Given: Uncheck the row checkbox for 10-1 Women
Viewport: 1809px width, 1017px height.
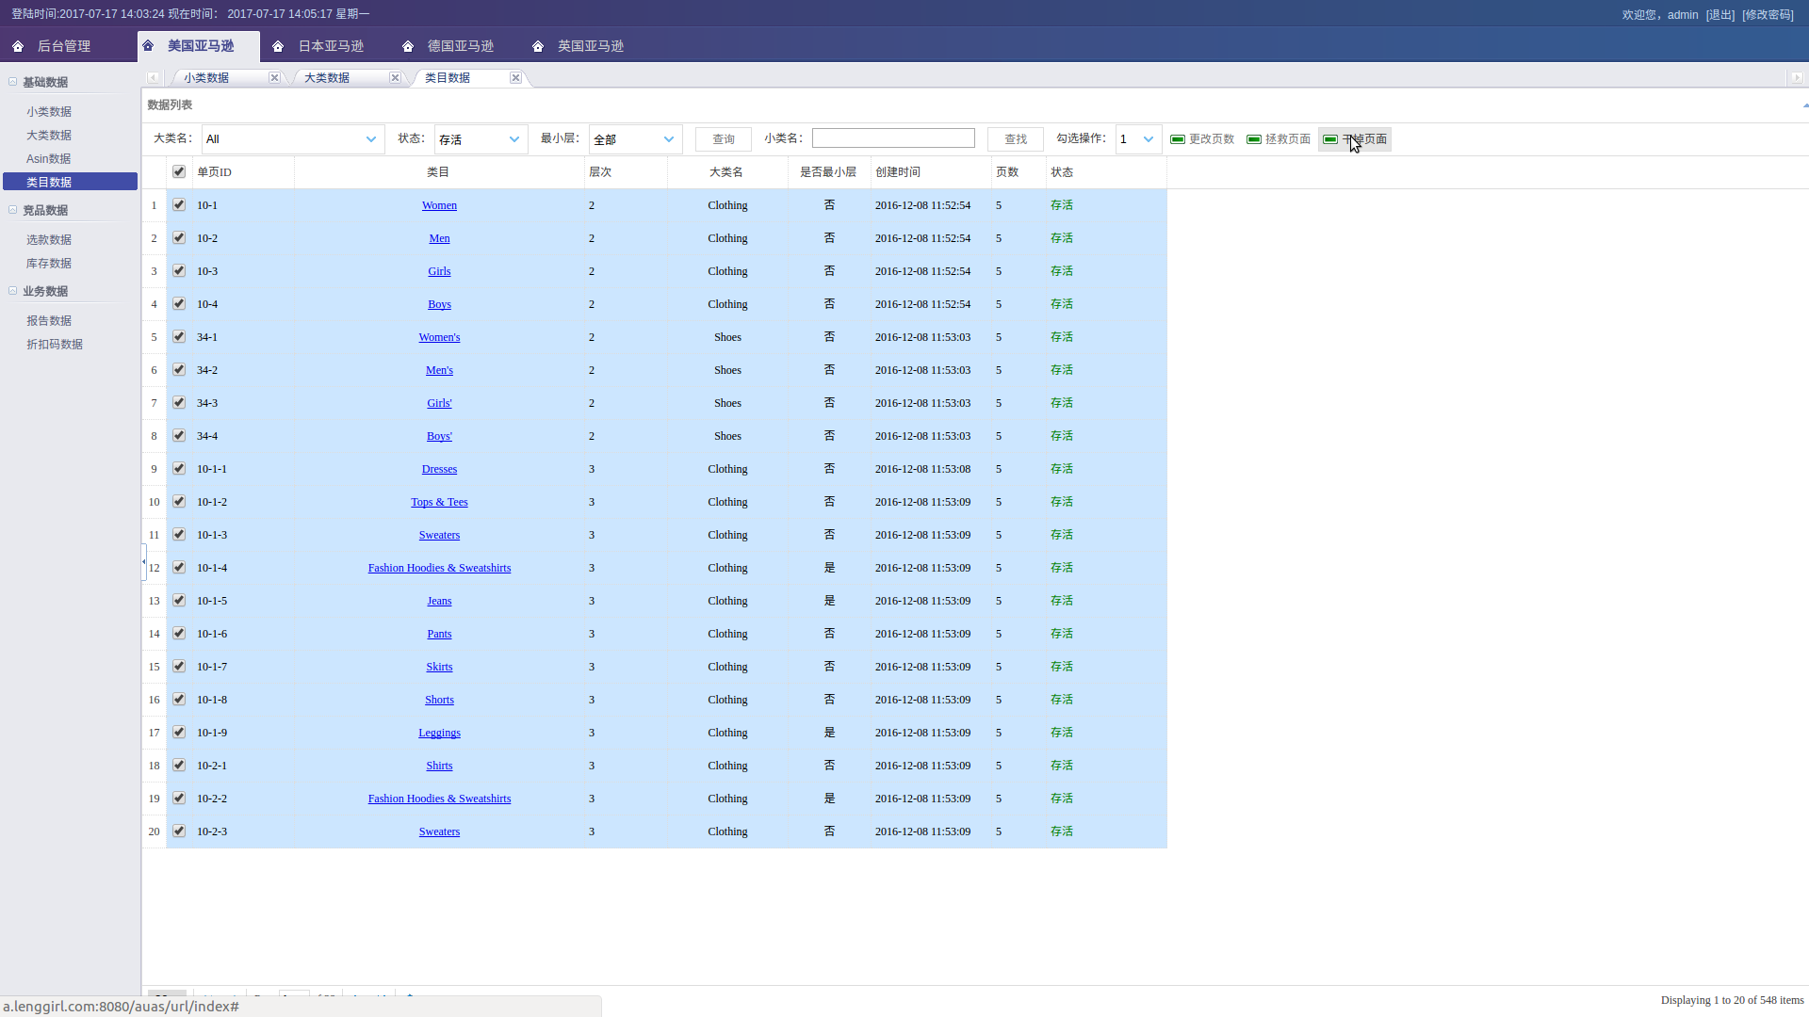Looking at the screenshot, I should [x=179, y=204].
